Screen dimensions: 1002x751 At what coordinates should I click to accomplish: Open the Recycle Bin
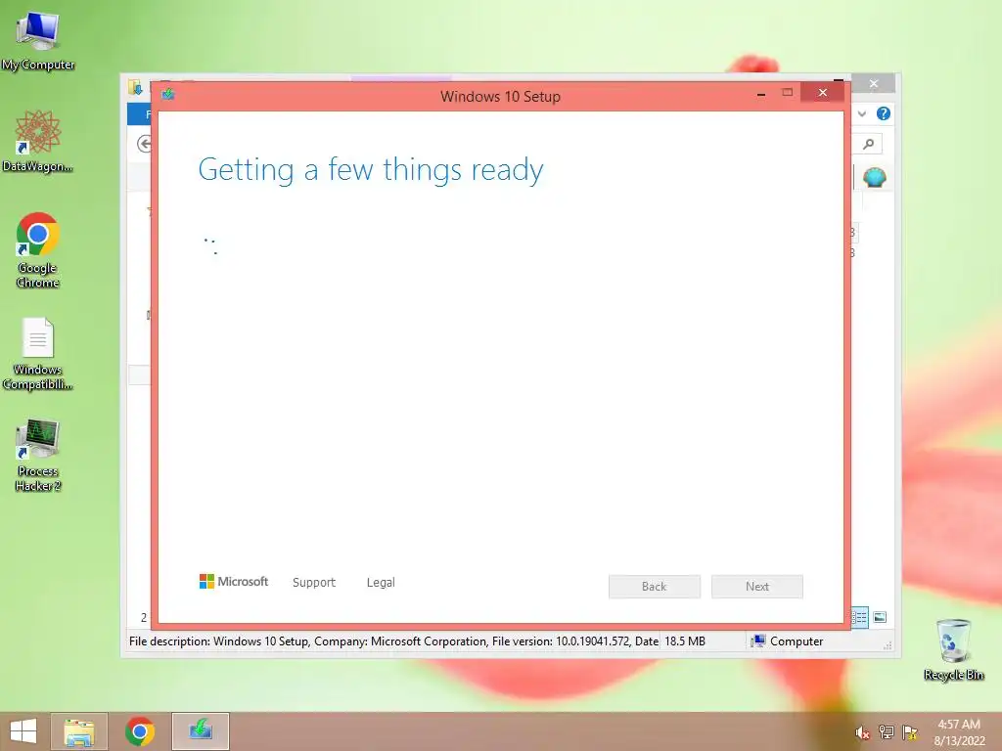pyautogui.click(x=953, y=649)
